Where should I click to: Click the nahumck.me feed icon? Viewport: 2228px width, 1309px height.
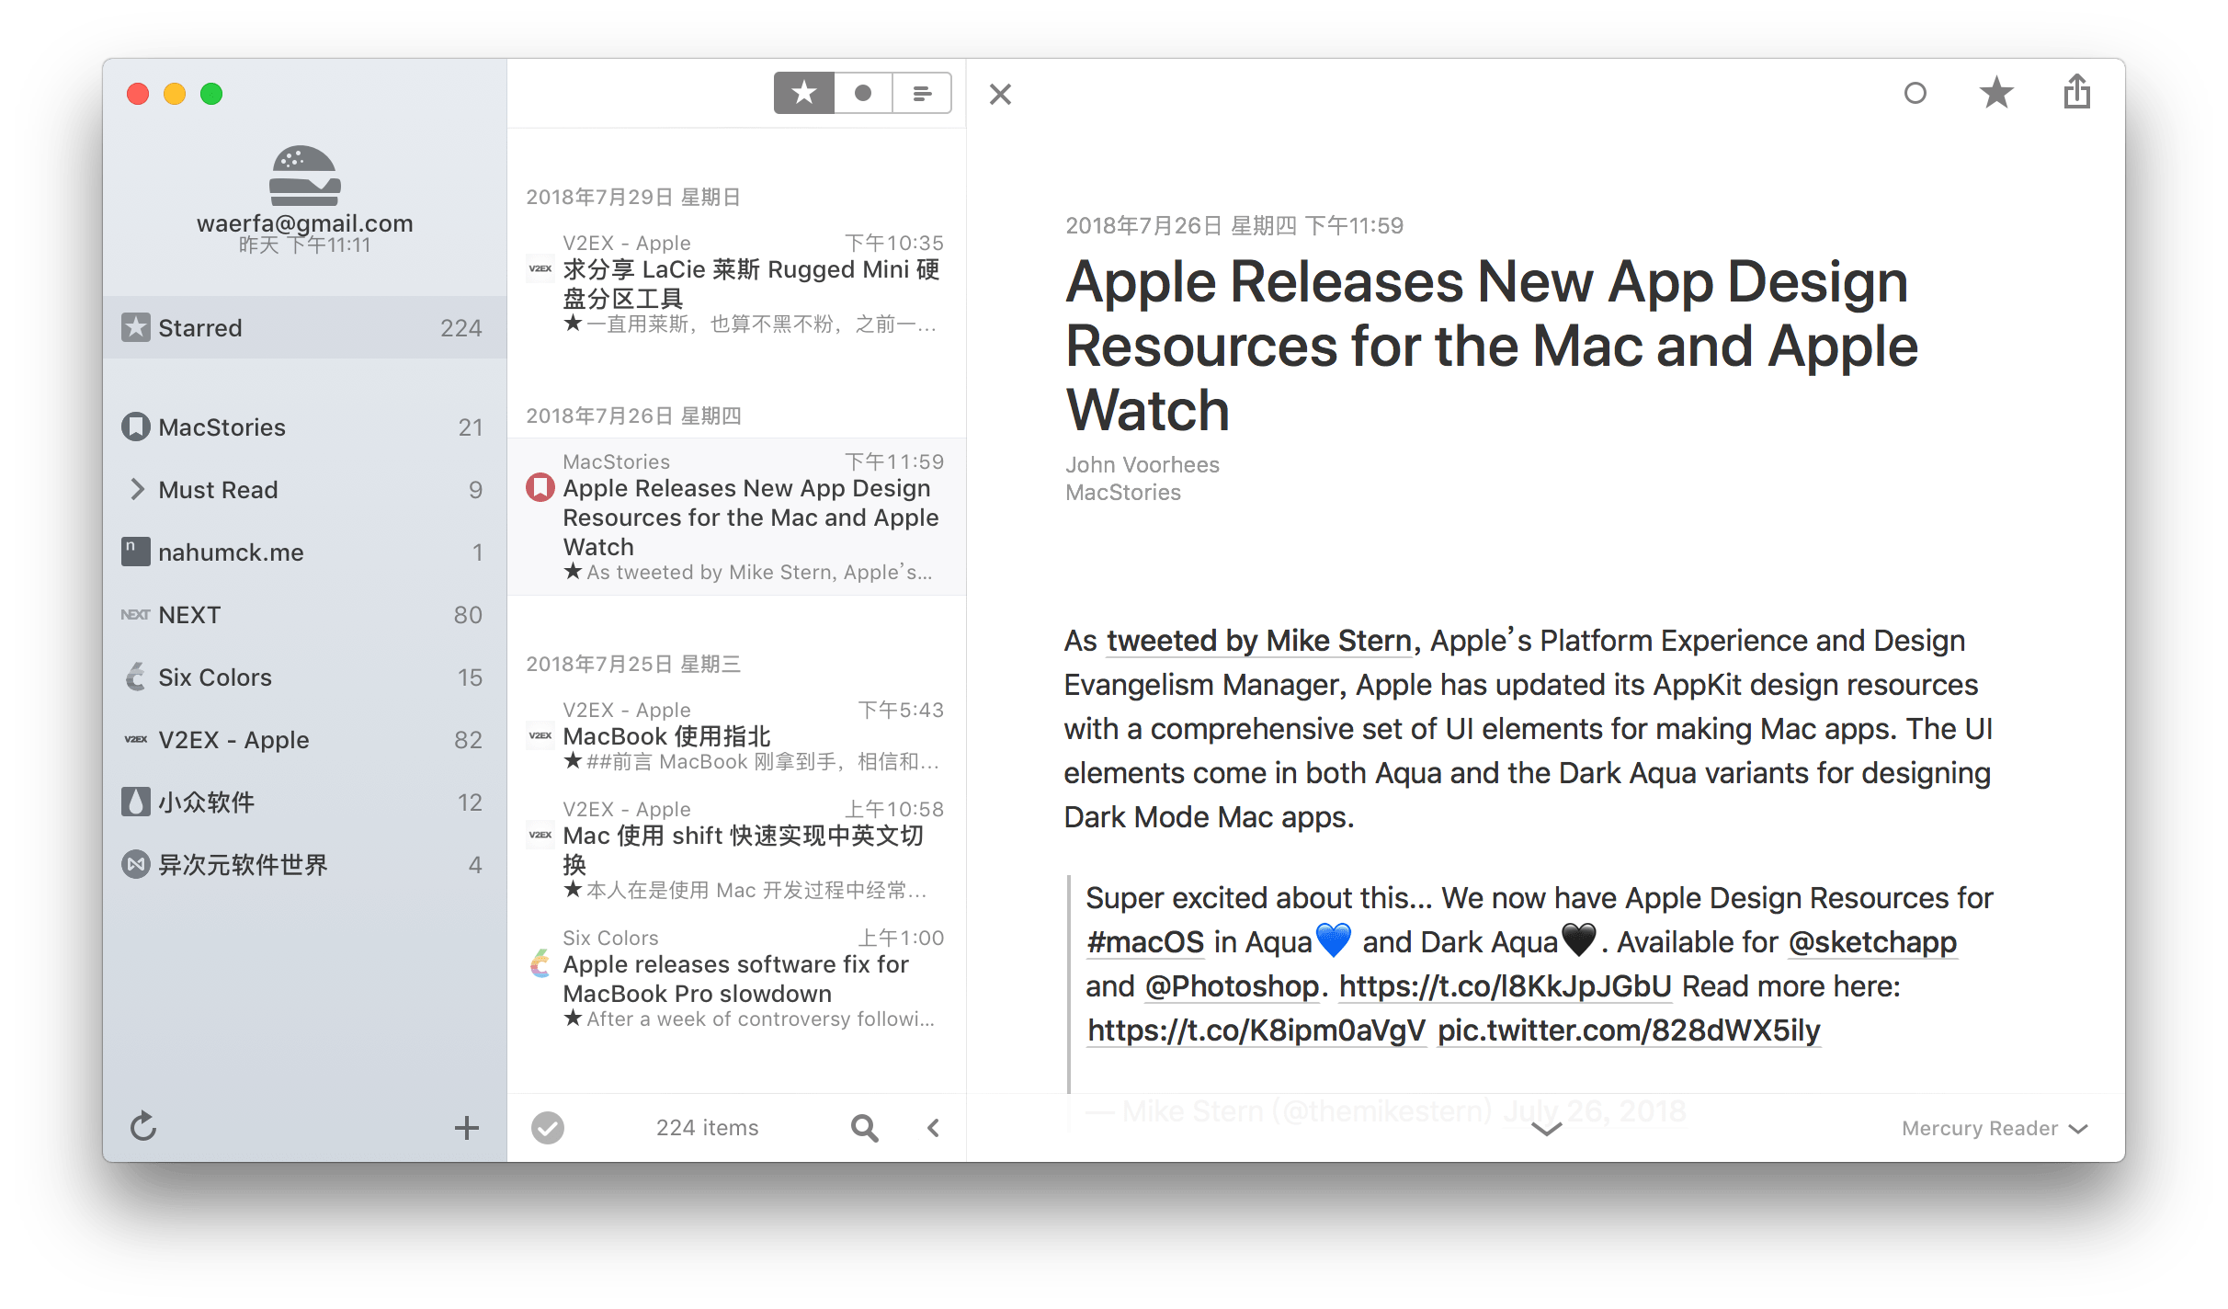pyautogui.click(x=136, y=552)
